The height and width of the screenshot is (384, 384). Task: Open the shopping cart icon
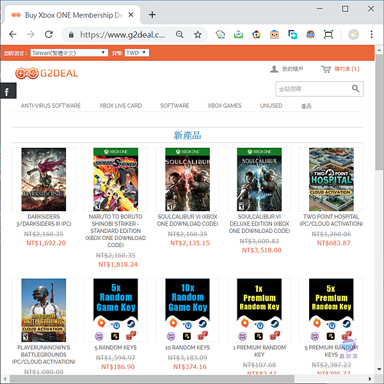coord(326,69)
